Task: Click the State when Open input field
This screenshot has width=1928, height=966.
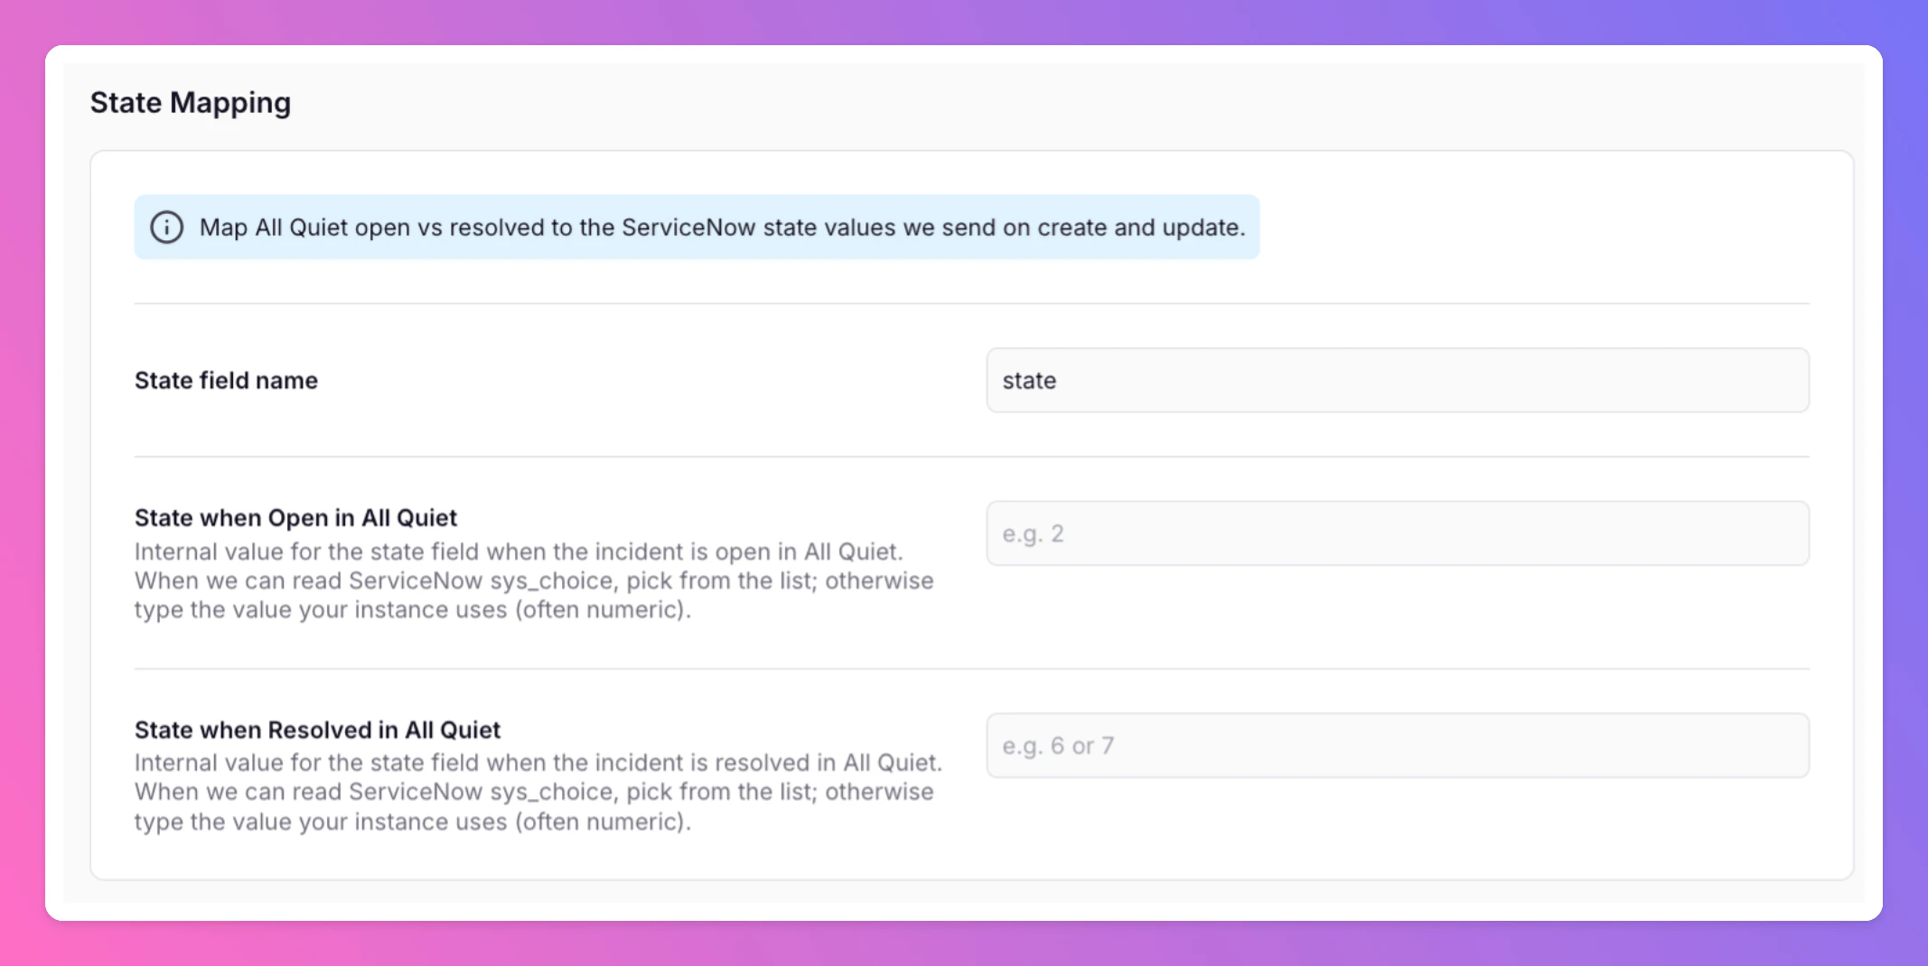Action: tap(1397, 534)
